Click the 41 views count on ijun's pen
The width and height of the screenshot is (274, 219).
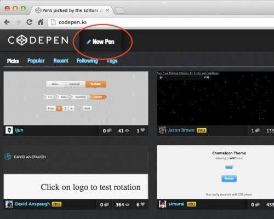click(x=123, y=131)
